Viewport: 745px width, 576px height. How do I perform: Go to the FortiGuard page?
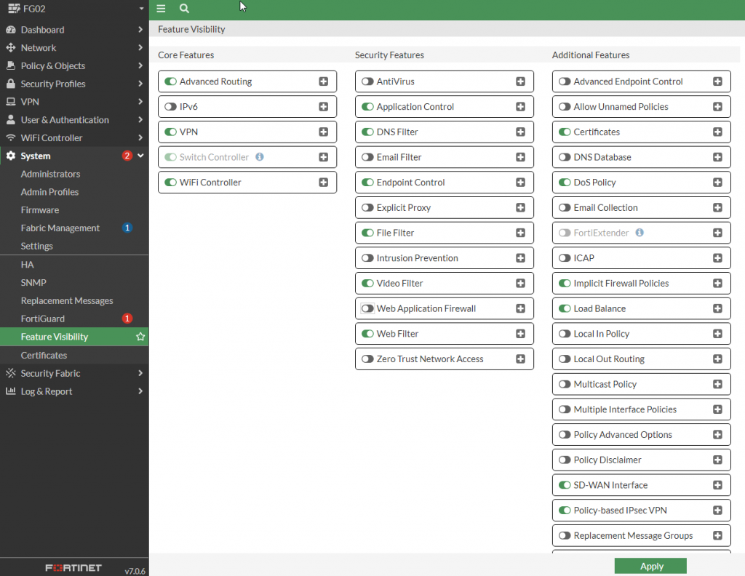(x=43, y=319)
